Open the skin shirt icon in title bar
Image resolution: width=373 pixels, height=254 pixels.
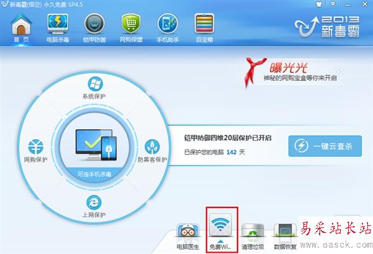(x=319, y=4)
